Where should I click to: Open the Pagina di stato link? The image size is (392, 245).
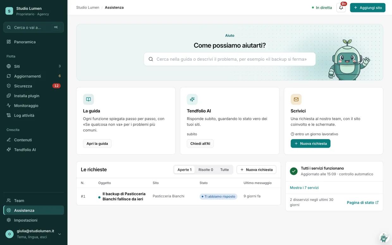(363, 203)
